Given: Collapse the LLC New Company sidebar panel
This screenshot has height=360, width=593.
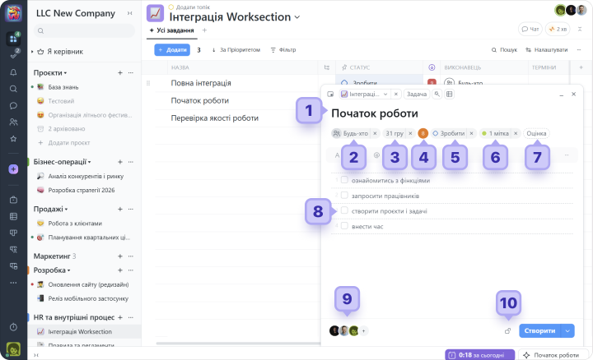Looking at the screenshot, I should (129, 13).
